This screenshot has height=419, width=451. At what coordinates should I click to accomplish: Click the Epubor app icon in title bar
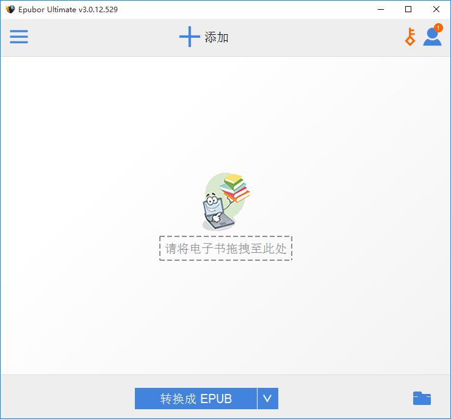coord(10,9)
